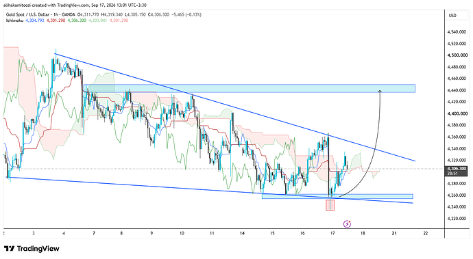
Task: Click the 4,400.000 price axis label
Action: pyautogui.click(x=457, y=113)
